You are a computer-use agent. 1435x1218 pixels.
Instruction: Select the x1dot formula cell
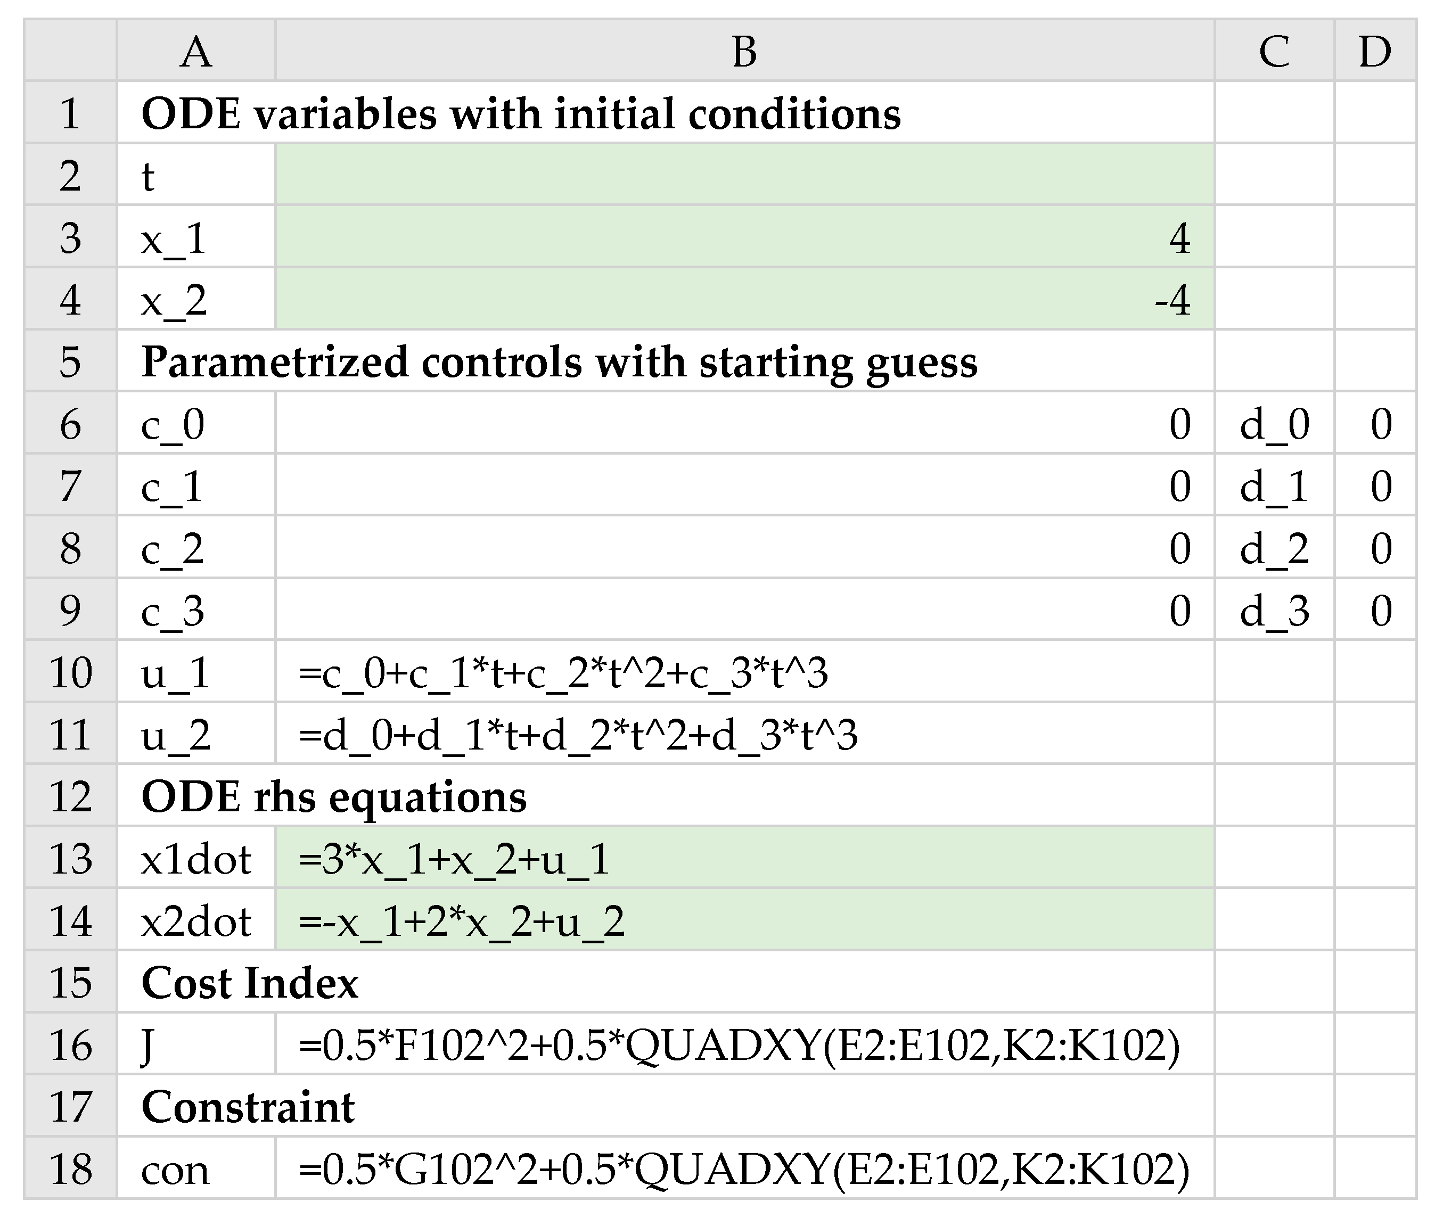point(744,858)
